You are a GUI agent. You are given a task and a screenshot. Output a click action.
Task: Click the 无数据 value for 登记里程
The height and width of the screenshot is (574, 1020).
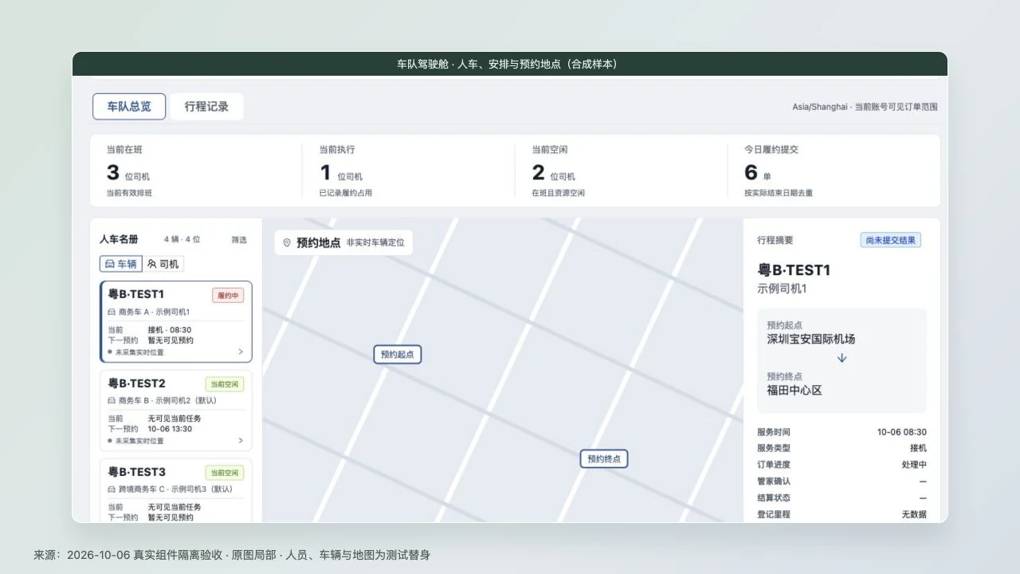pyautogui.click(x=914, y=515)
